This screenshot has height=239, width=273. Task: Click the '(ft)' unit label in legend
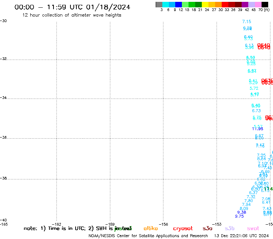point(267,10)
